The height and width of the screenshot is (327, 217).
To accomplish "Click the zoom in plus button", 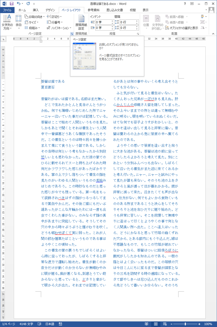I will point(199,324).
